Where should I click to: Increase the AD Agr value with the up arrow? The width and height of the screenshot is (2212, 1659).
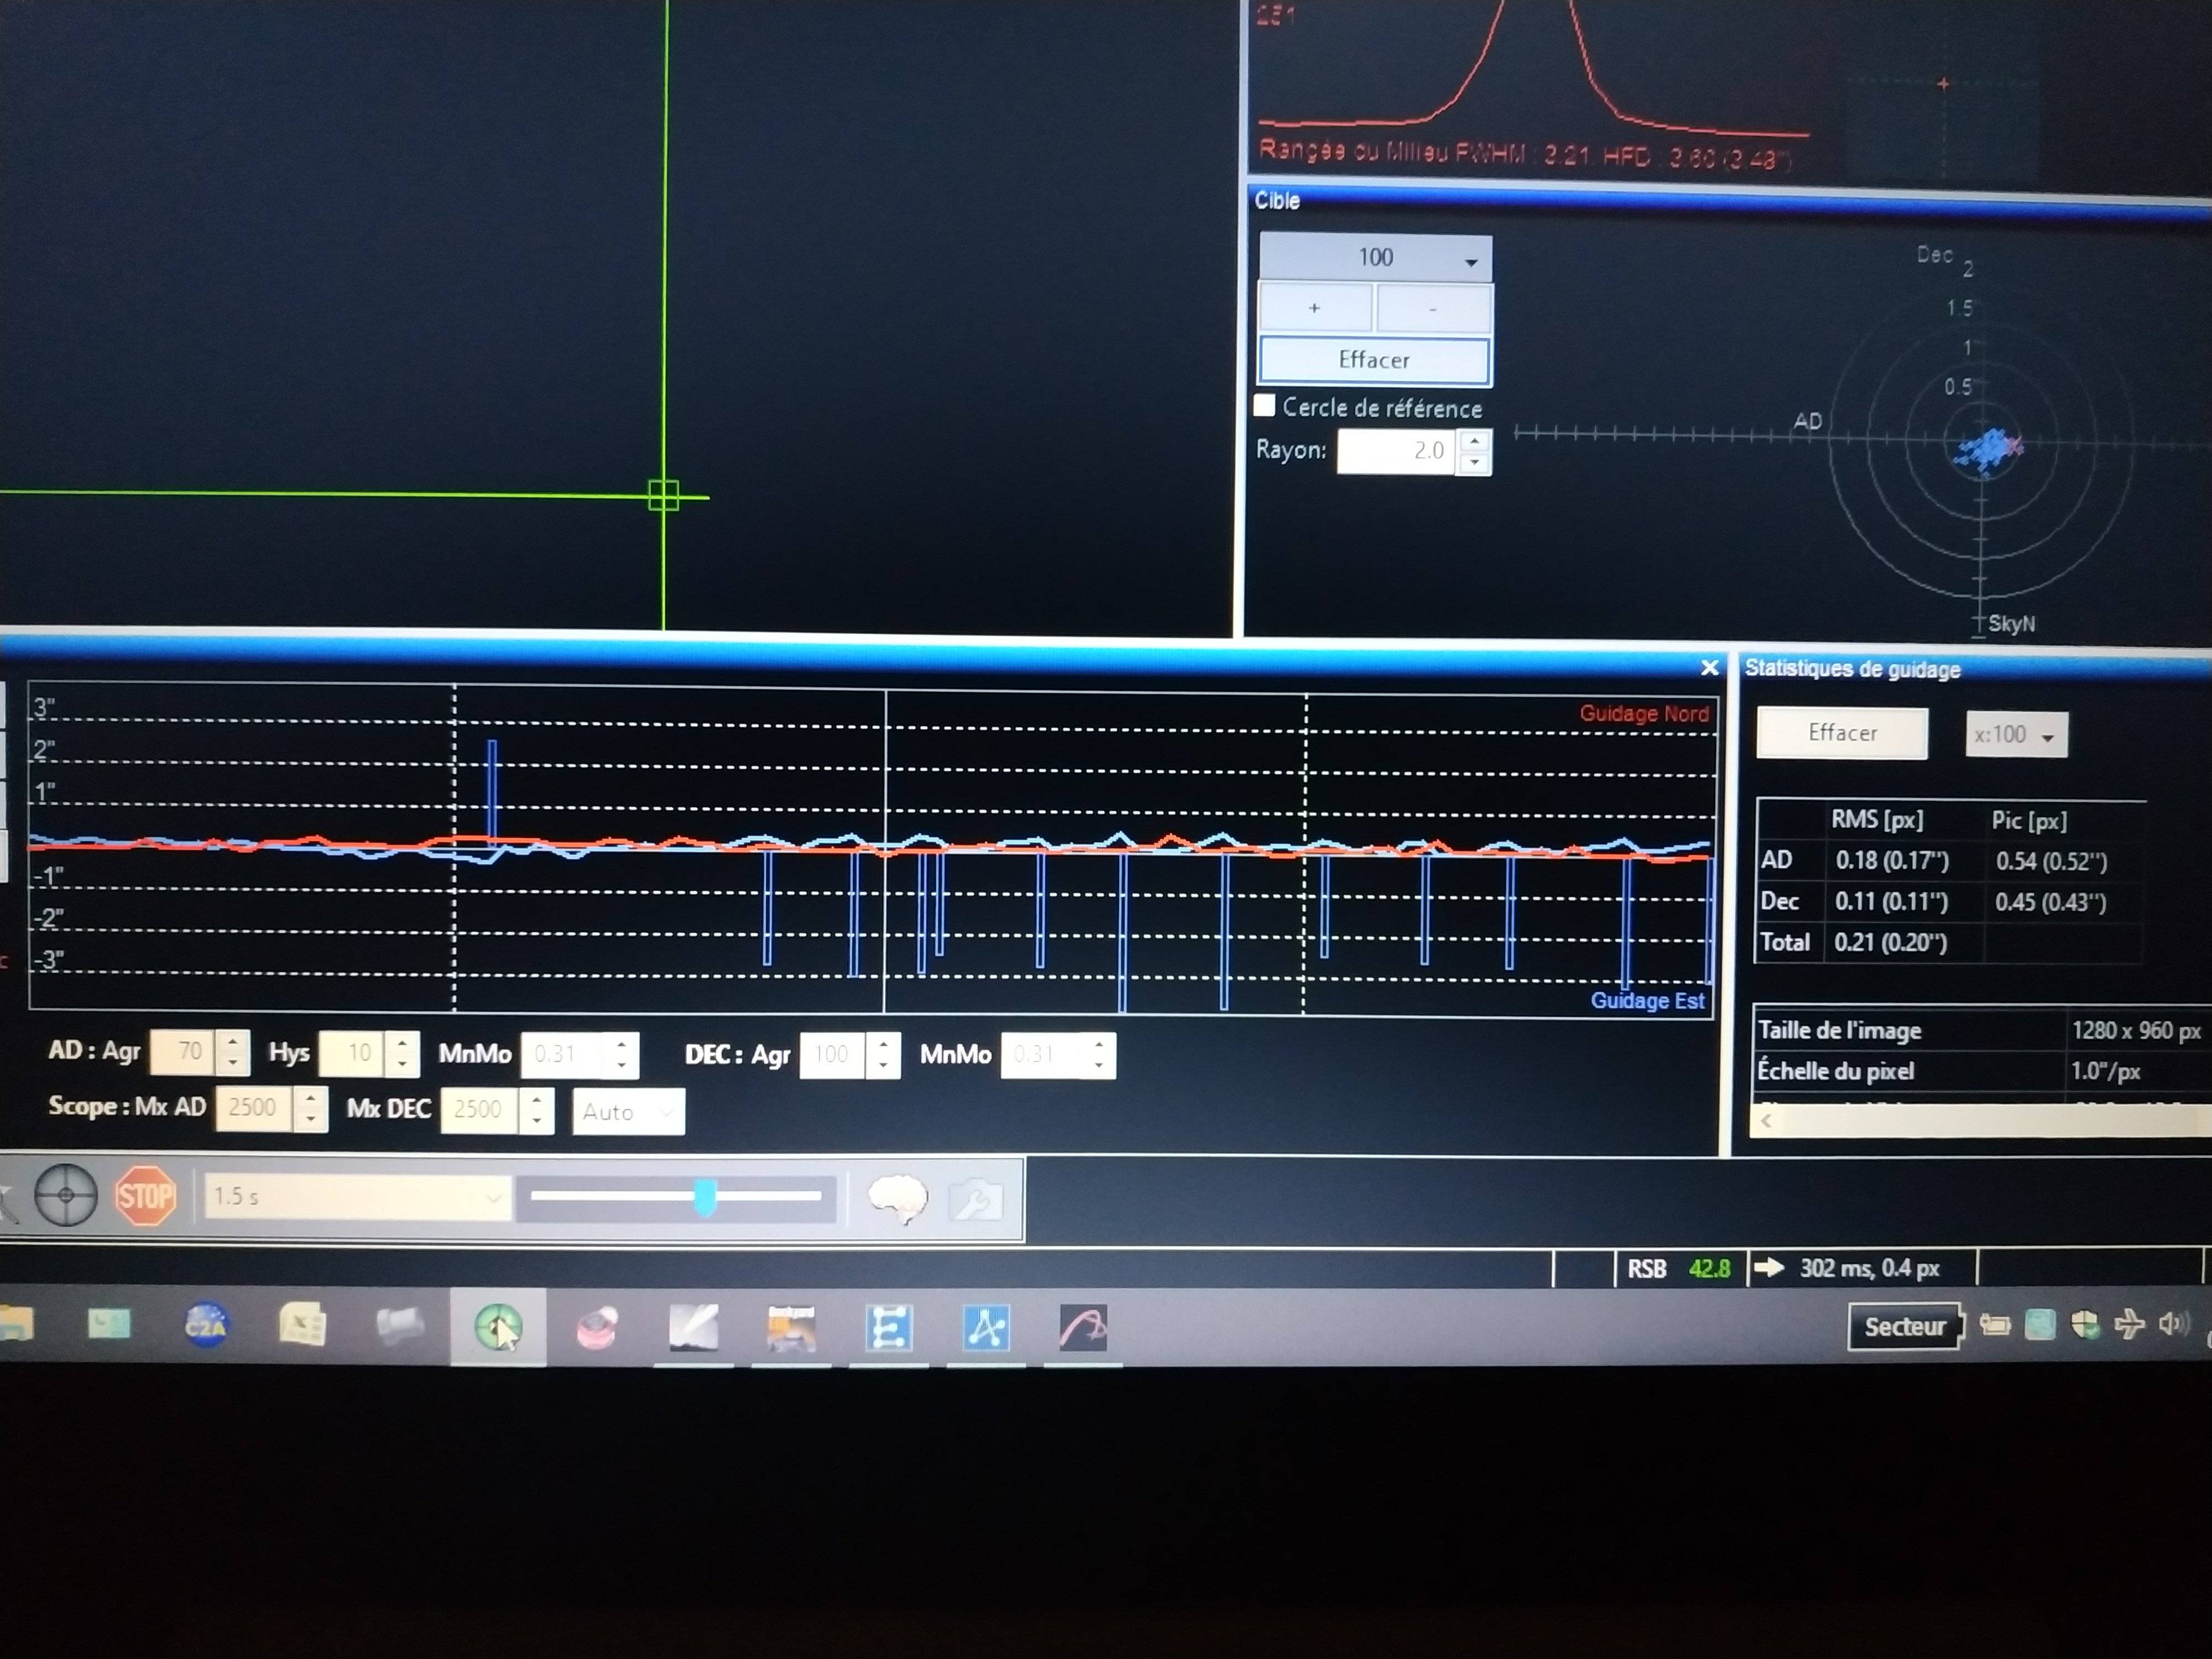[233, 1041]
